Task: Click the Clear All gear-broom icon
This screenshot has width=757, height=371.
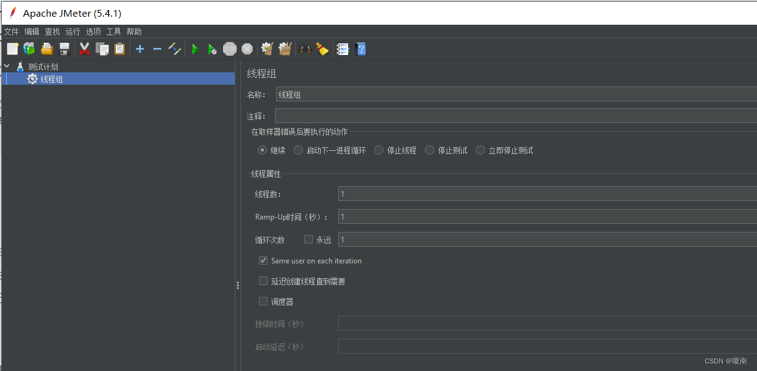Action: click(x=284, y=49)
